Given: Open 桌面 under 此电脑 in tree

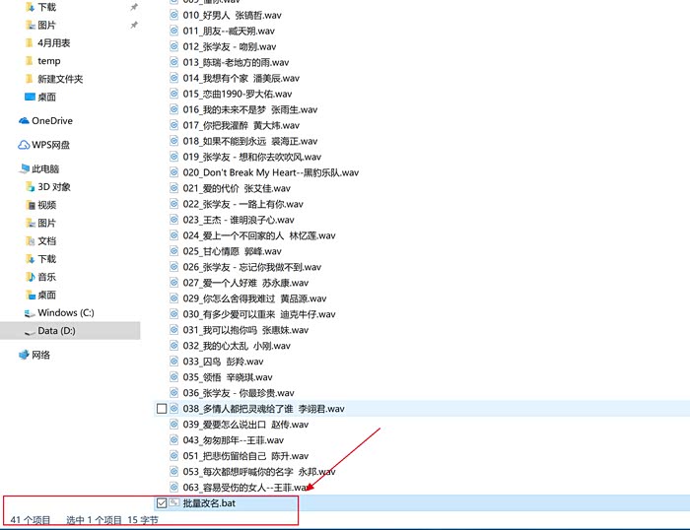Looking at the screenshot, I should click(46, 295).
